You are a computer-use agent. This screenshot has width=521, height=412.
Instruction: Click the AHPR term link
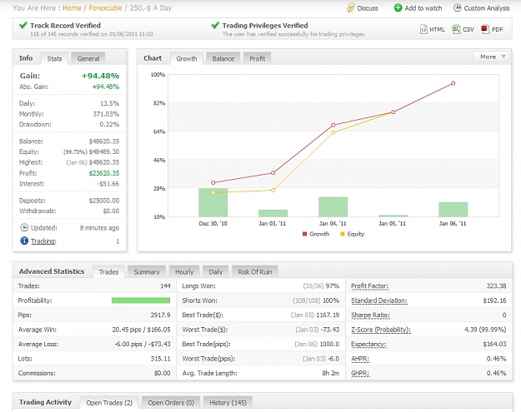coord(360,359)
